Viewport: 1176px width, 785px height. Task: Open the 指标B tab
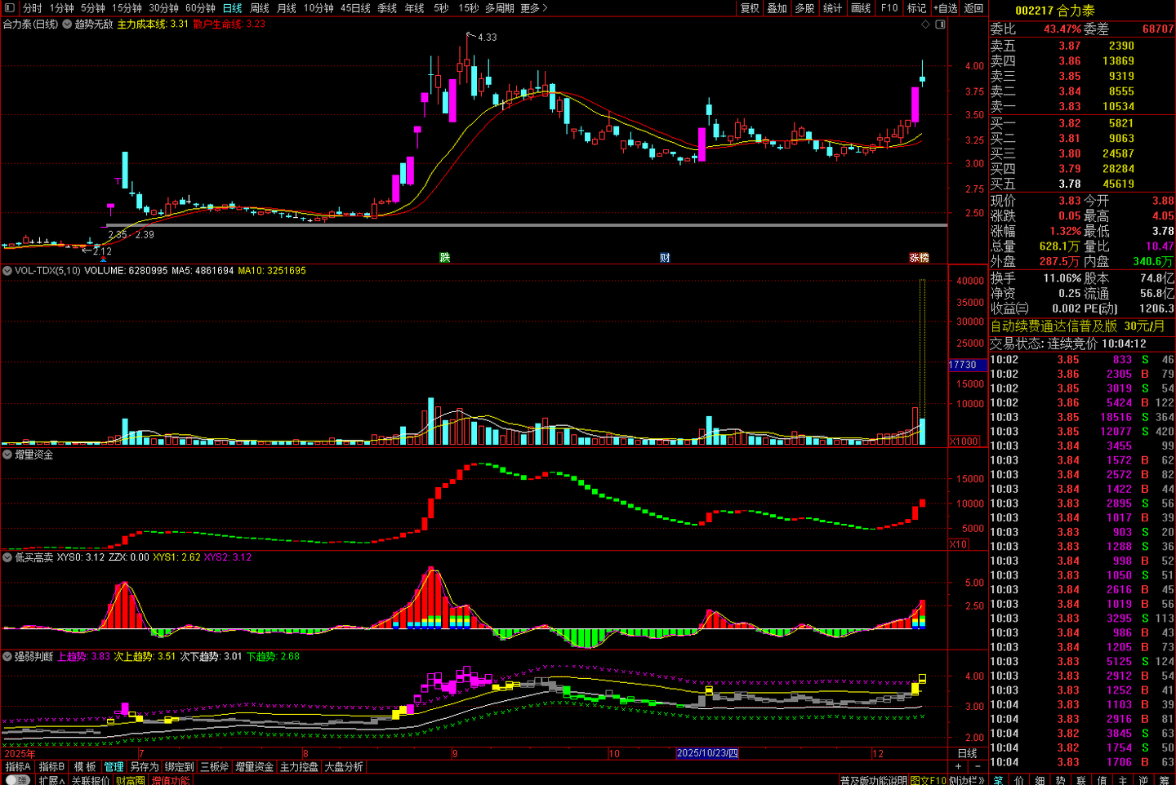pos(51,767)
